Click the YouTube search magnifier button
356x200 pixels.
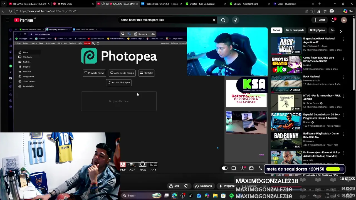(223, 20)
